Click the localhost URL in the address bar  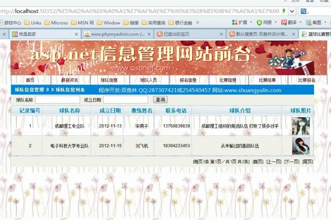pyautogui.click(x=139, y=11)
